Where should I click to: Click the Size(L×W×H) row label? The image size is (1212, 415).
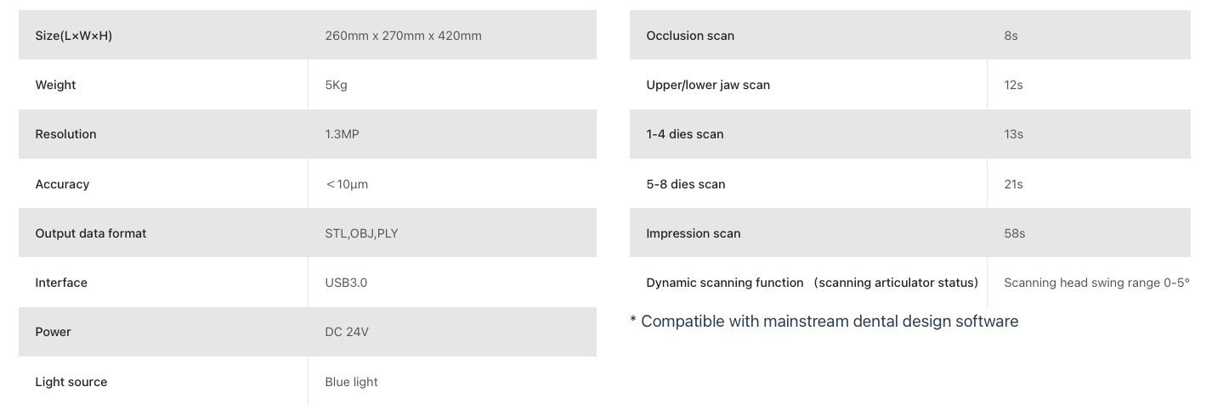74,36
